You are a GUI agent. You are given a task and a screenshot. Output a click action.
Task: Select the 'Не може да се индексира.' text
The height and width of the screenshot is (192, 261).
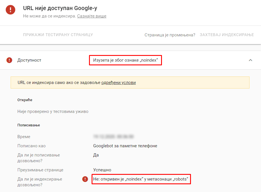(x=50, y=16)
